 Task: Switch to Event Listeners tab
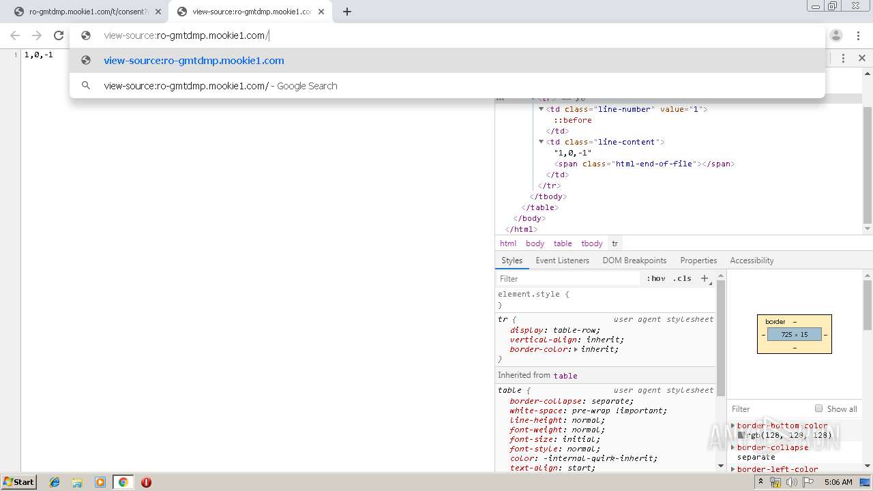[562, 261]
